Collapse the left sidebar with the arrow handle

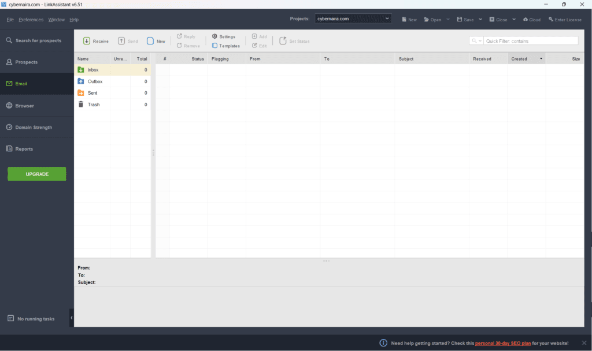click(71, 318)
